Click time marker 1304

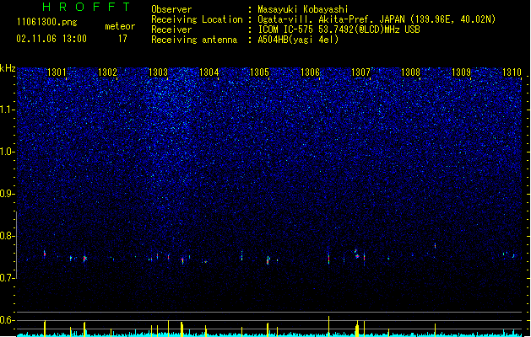point(209,72)
